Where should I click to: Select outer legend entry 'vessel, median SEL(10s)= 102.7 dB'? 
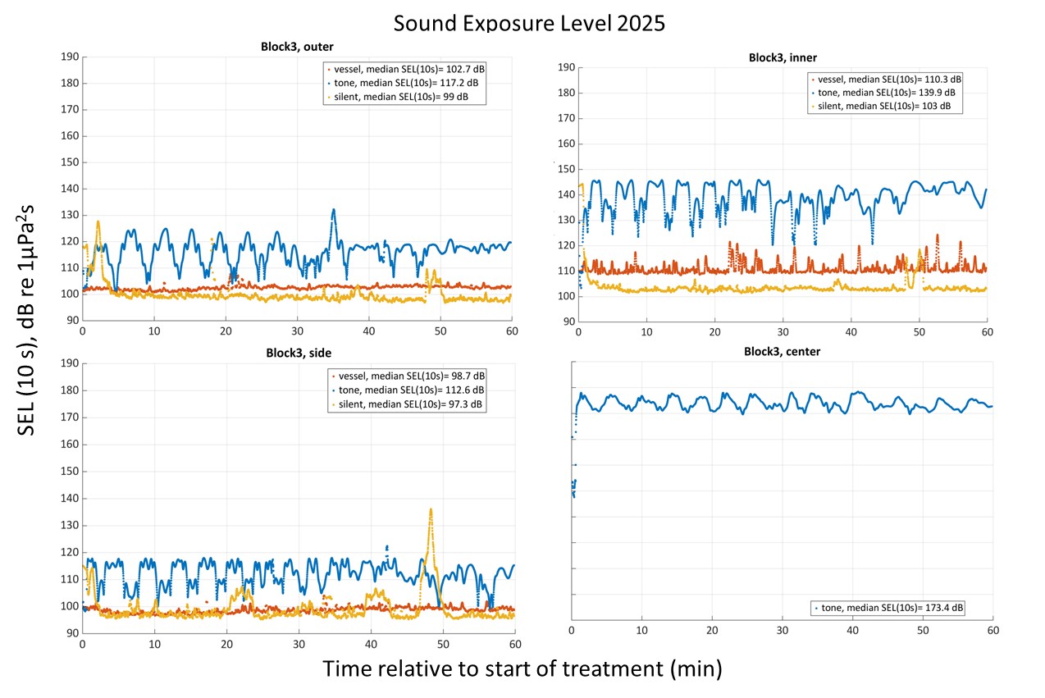(x=404, y=70)
